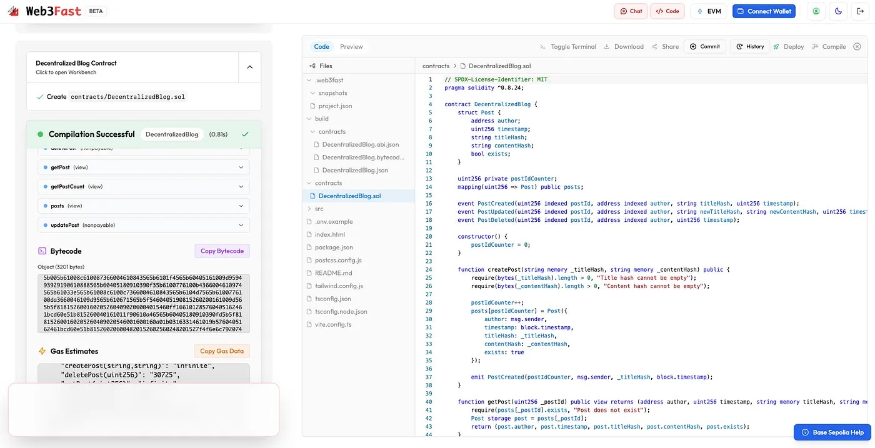Click the gas estimates data box

(x=144, y=373)
